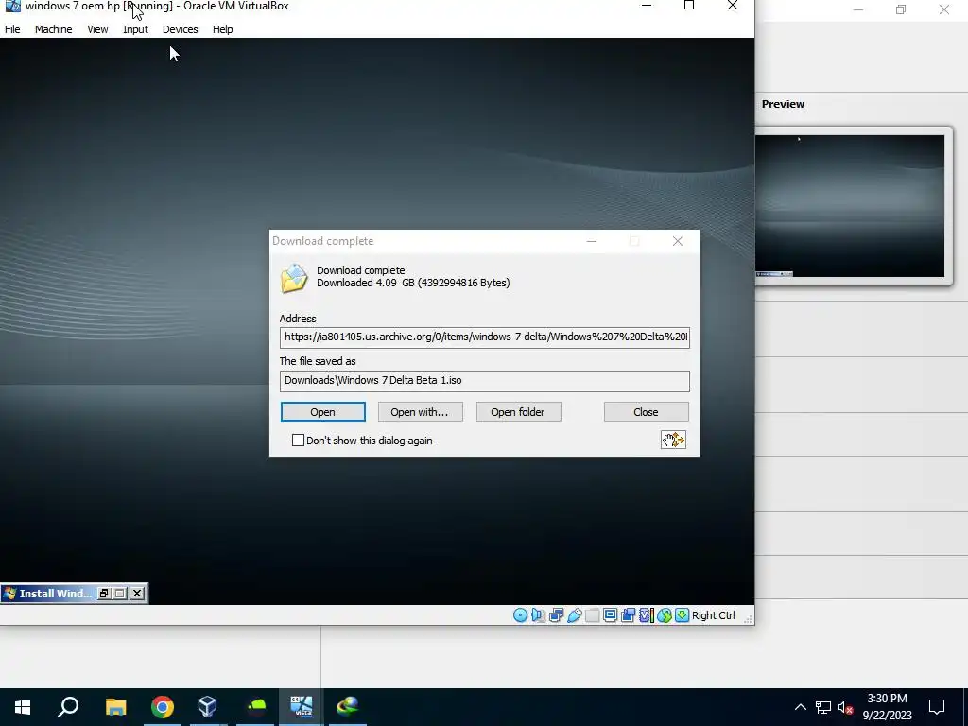968x726 pixels.
Task: Open the Help menu
Action: (222, 29)
